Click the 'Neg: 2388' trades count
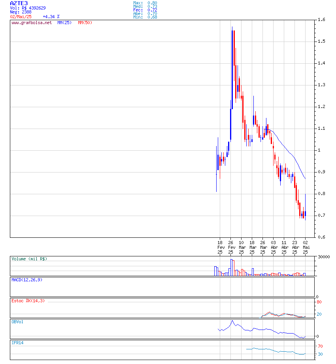Screen dimensions: 336x364 pos(21,12)
